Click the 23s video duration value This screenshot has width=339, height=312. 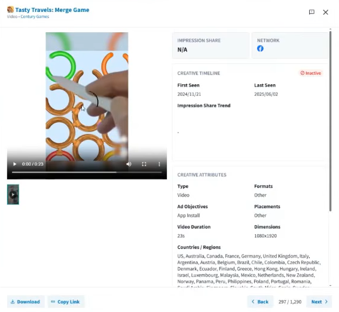[x=181, y=236]
